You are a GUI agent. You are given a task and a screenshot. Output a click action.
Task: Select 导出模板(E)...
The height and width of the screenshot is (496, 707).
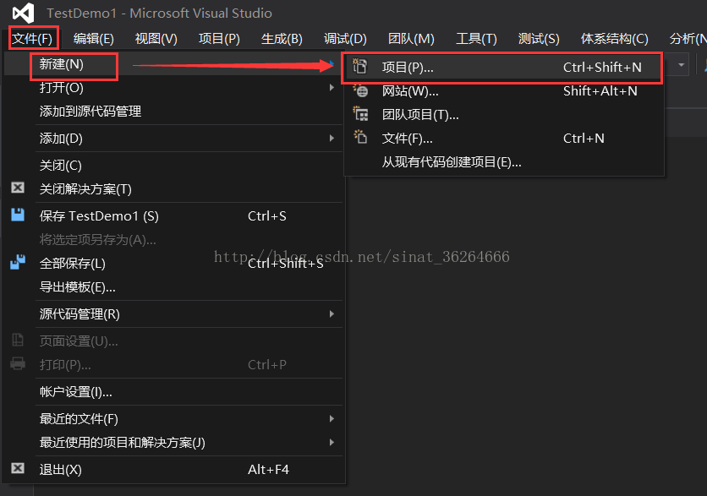[x=173, y=287]
